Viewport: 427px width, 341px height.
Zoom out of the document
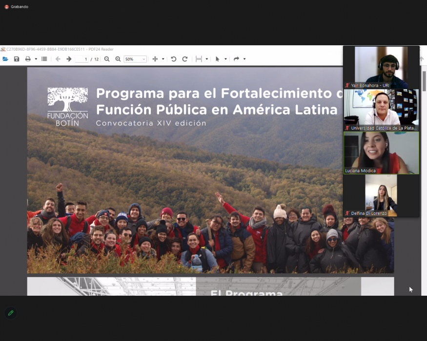[107, 59]
